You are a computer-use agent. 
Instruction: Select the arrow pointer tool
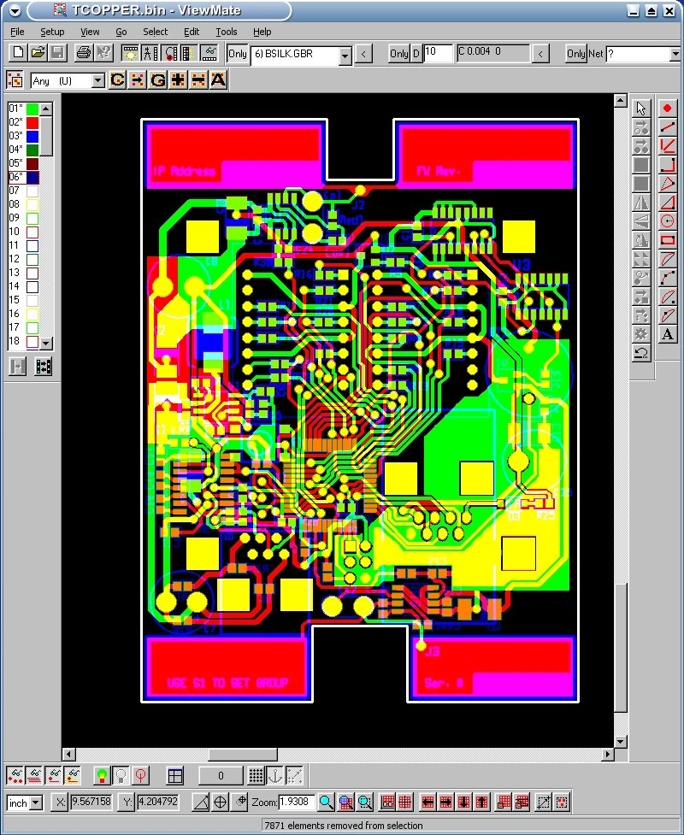[x=641, y=109]
